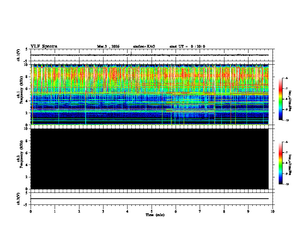Select the ch.2 "Frequency (kHz)" axis label
This screenshot has width=307, height=237.
pos(21,154)
